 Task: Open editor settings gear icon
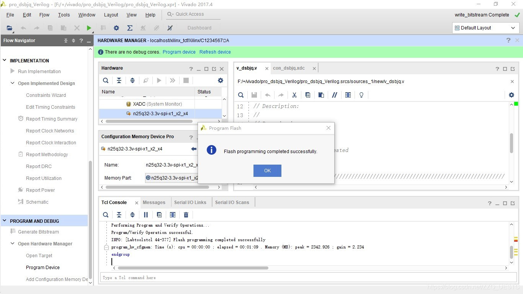tap(512, 95)
